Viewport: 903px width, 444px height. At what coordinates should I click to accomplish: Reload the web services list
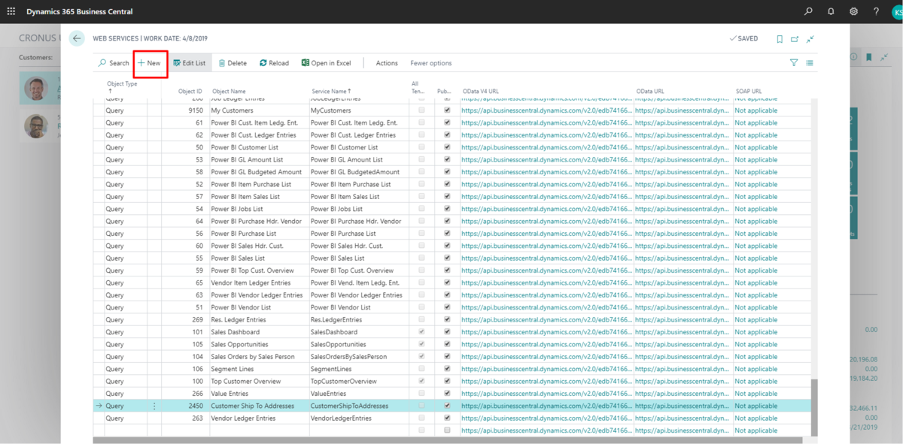[x=274, y=63]
